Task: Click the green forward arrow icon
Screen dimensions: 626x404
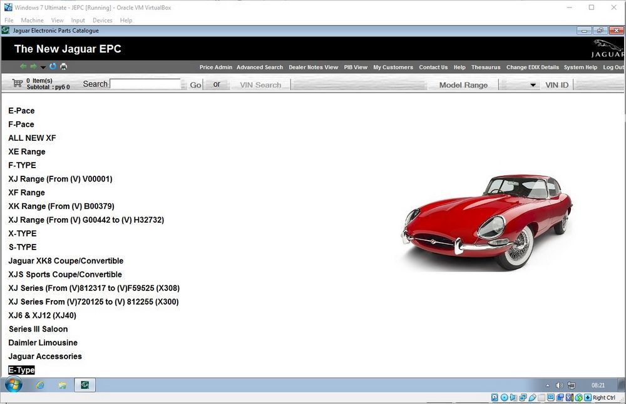Action: (x=33, y=67)
